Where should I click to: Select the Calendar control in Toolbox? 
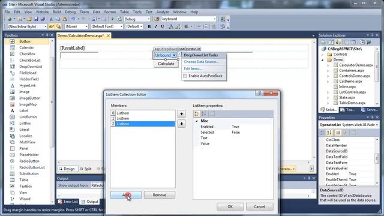[27, 48]
